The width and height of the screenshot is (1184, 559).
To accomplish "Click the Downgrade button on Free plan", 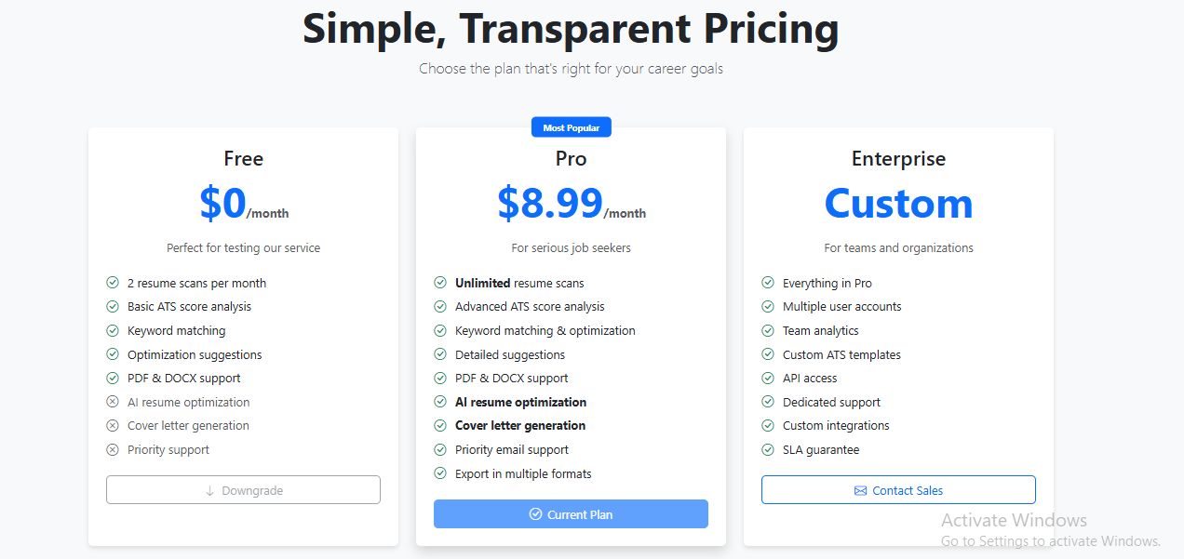I will point(243,490).
